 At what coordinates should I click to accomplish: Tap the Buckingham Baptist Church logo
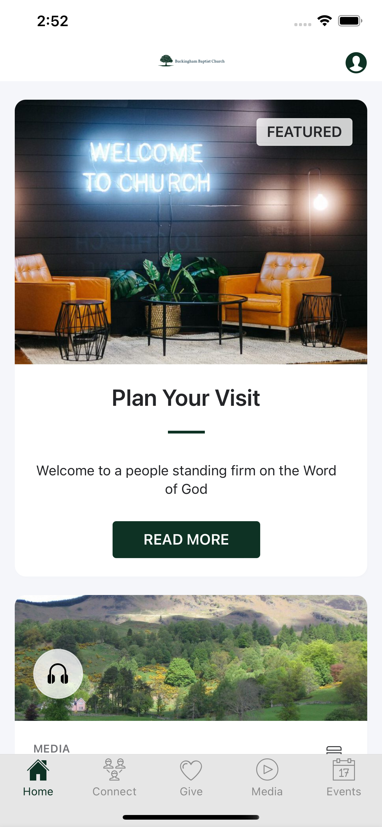[191, 61]
